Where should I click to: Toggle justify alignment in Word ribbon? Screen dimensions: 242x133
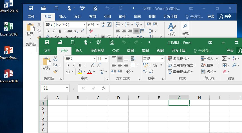pos(136,31)
